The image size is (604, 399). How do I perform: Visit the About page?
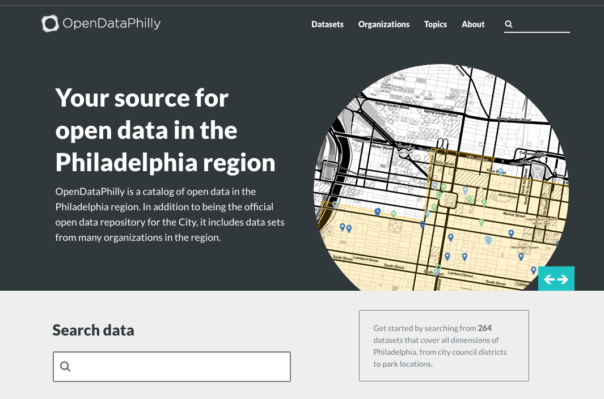click(473, 24)
